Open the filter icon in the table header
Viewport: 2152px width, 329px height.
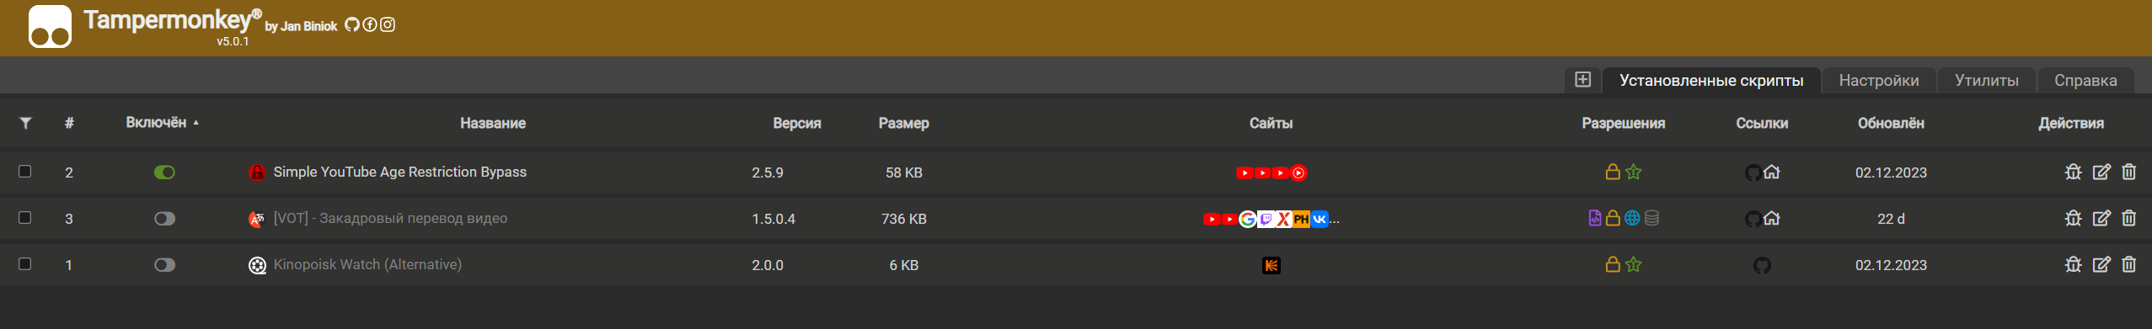26,123
